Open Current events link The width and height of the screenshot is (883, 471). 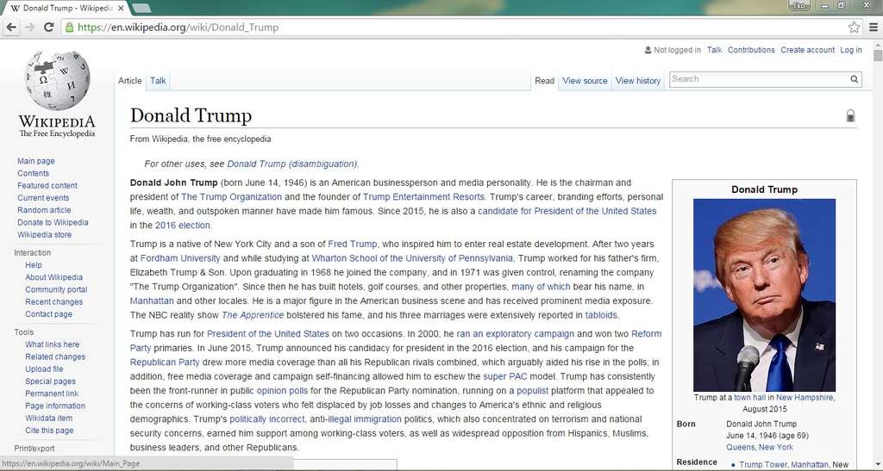point(43,198)
